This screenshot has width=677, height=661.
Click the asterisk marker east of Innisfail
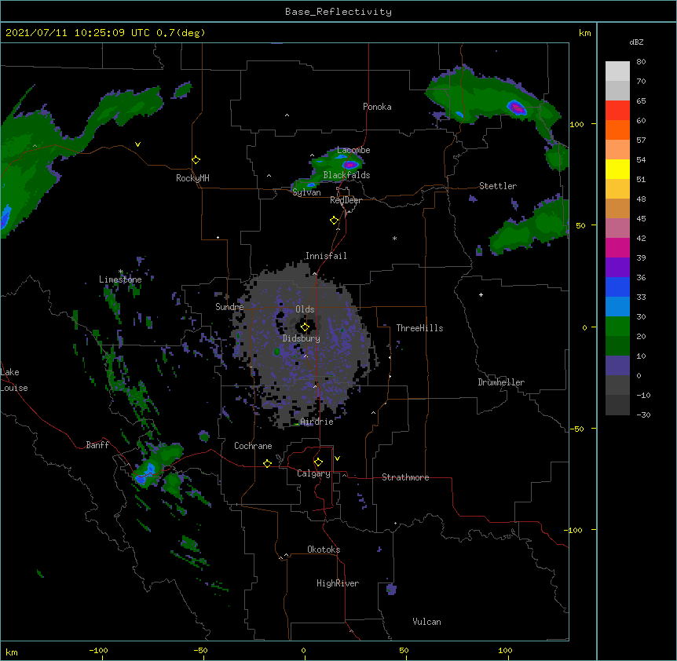(394, 239)
